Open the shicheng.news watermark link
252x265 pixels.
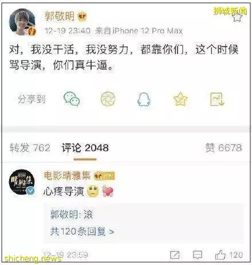point(33,259)
